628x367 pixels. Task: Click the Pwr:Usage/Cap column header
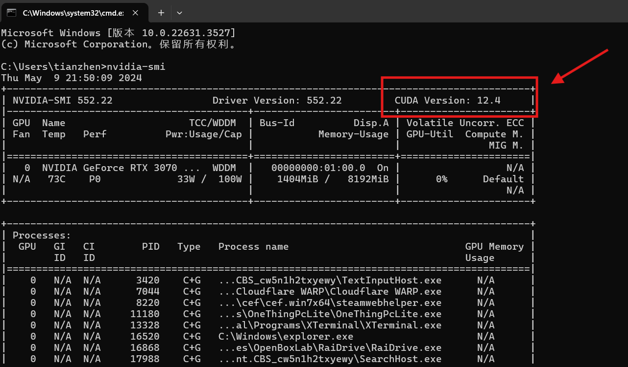click(x=204, y=134)
